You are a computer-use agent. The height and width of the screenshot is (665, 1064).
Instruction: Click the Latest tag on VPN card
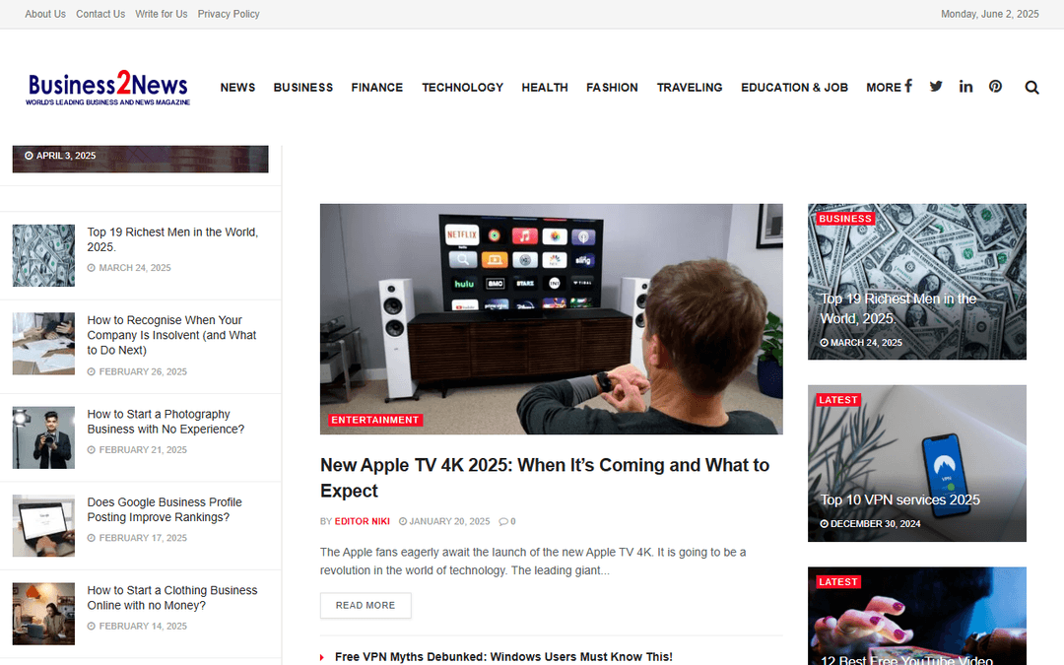pyautogui.click(x=838, y=400)
